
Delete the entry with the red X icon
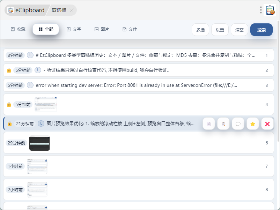point(267,124)
